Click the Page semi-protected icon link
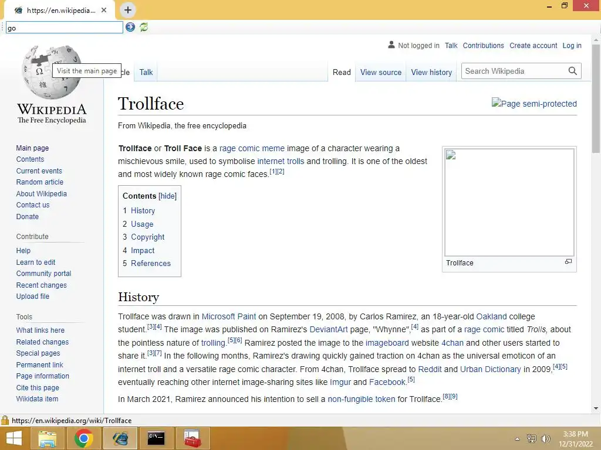 point(534,103)
